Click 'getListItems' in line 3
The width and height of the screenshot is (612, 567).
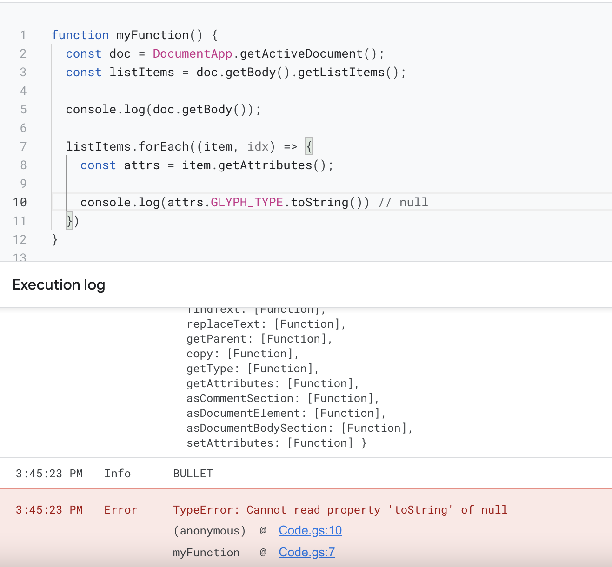[341, 72]
